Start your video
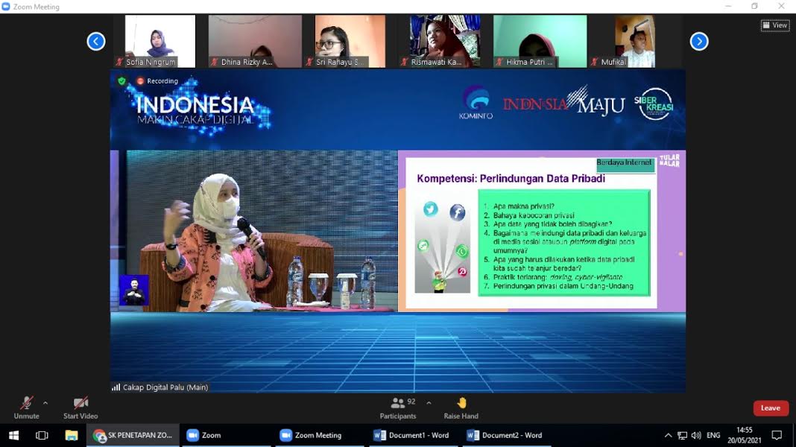Viewport: 796px width, 447px height. pos(80,402)
